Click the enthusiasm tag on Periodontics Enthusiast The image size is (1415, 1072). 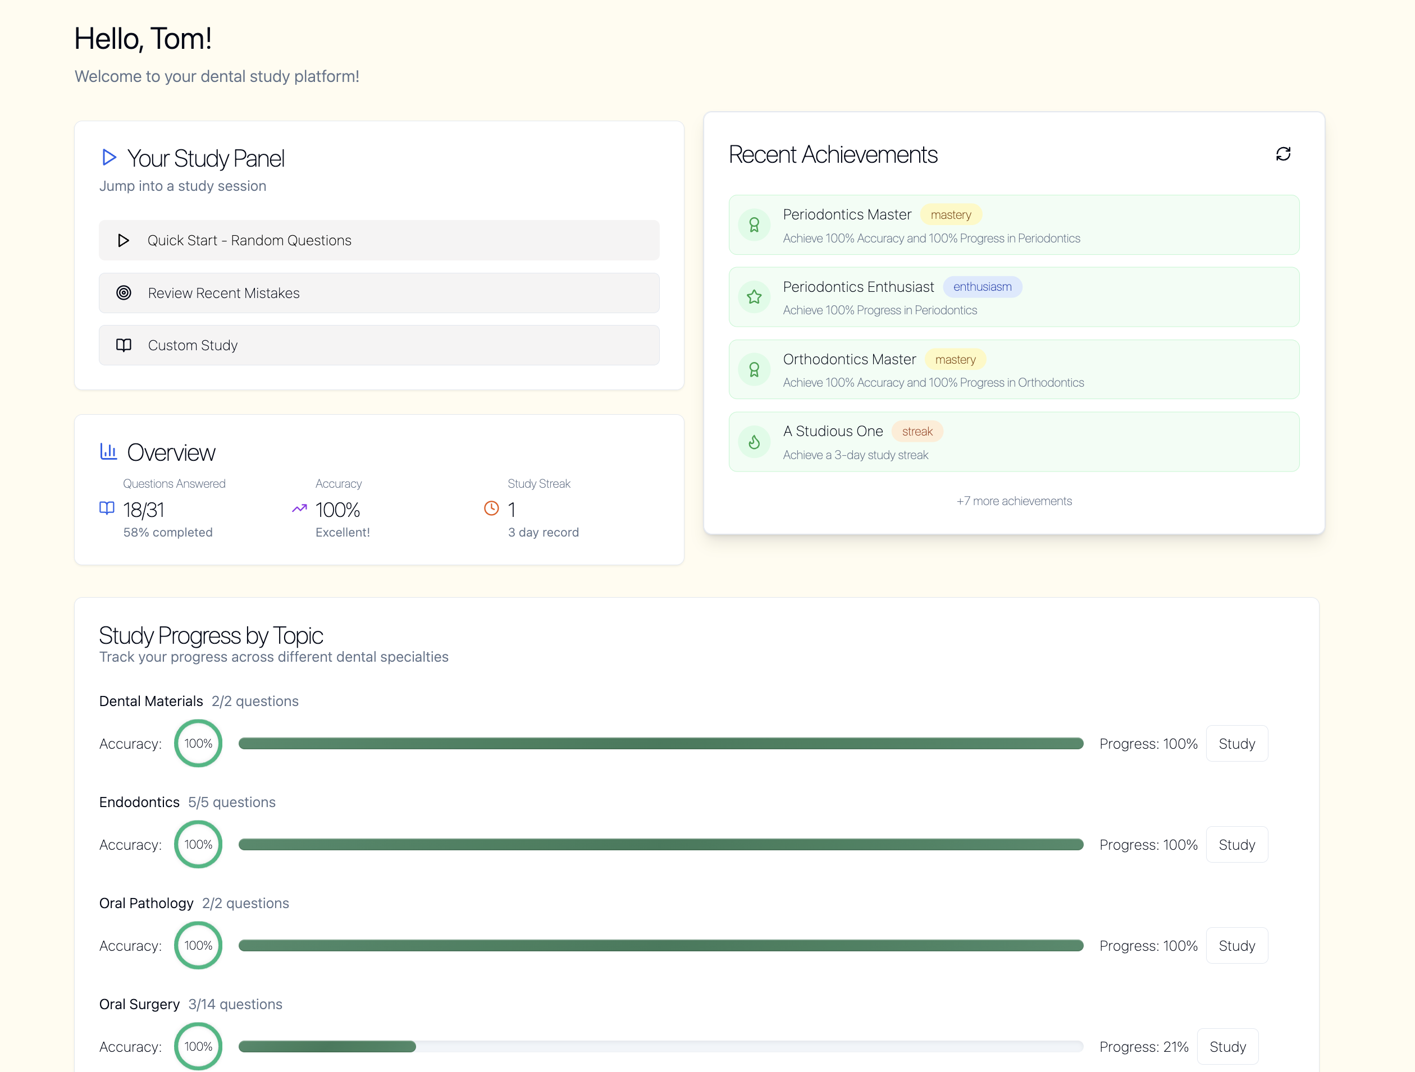982,287
